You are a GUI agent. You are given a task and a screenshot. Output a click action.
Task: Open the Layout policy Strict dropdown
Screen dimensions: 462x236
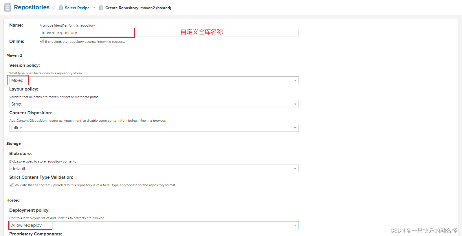point(154,104)
